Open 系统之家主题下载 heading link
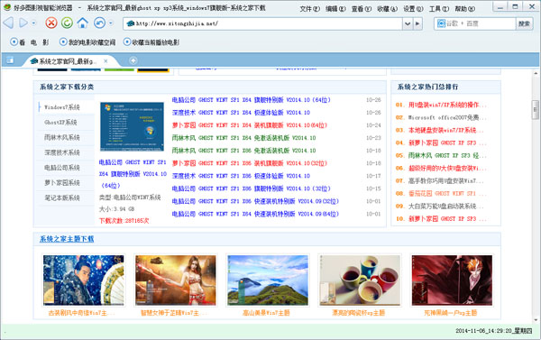Viewport: 541px width, 340px height. pos(67,239)
